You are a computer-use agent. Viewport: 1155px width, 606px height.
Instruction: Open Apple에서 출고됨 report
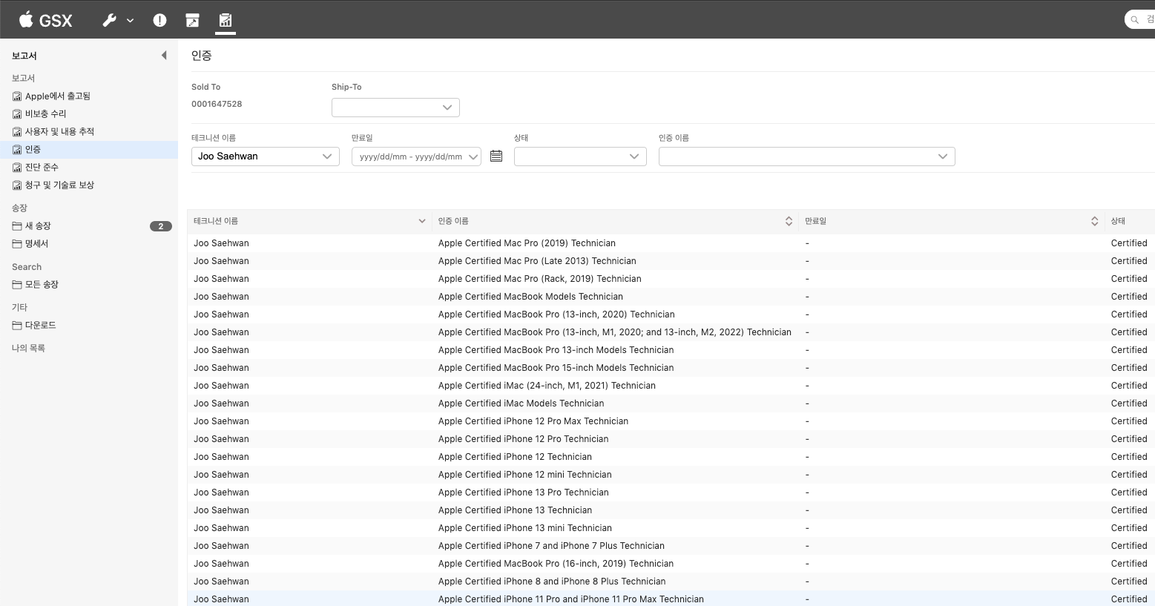pos(58,96)
